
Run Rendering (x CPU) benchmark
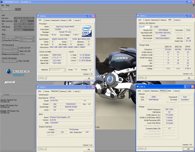pos(10,51)
